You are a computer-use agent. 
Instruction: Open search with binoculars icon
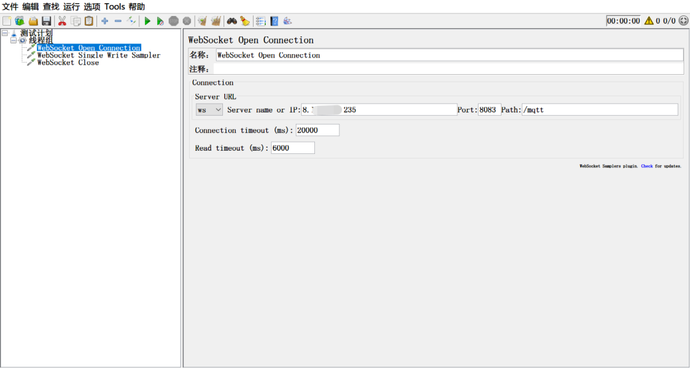(234, 20)
